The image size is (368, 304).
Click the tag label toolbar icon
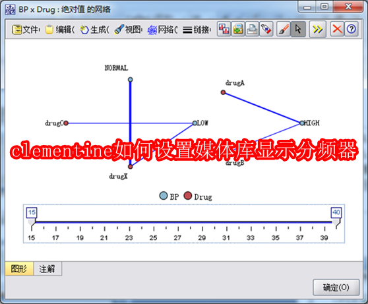point(266,29)
